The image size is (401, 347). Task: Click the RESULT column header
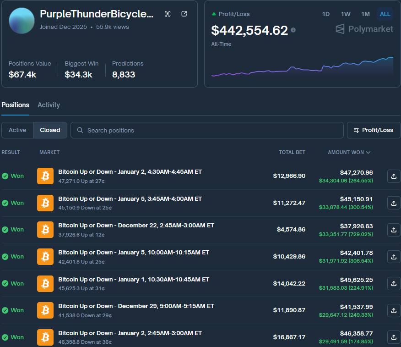(x=11, y=152)
